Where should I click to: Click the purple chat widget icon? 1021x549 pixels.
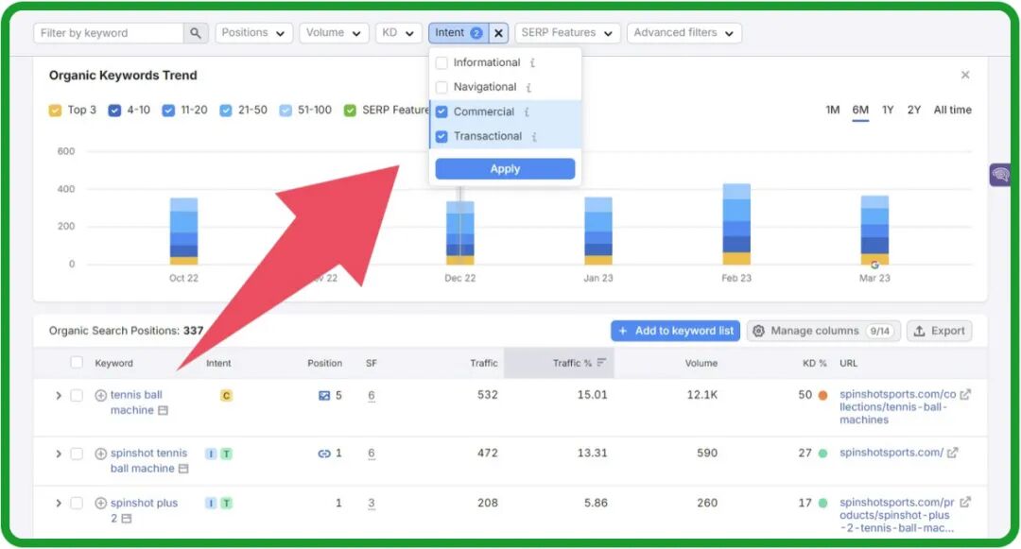(1000, 175)
